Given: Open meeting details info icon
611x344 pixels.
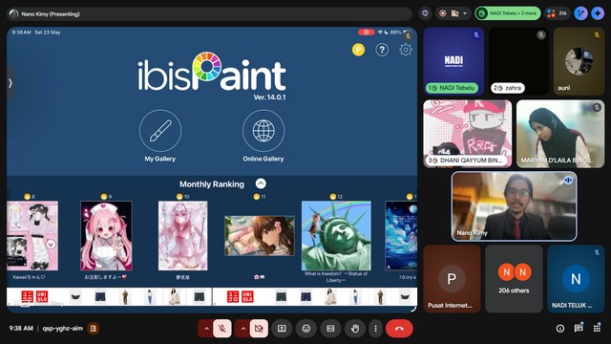Looking at the screenshot, I should pos(560,329).
